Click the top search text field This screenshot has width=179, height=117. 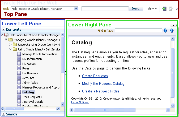(x=105, y=9)
